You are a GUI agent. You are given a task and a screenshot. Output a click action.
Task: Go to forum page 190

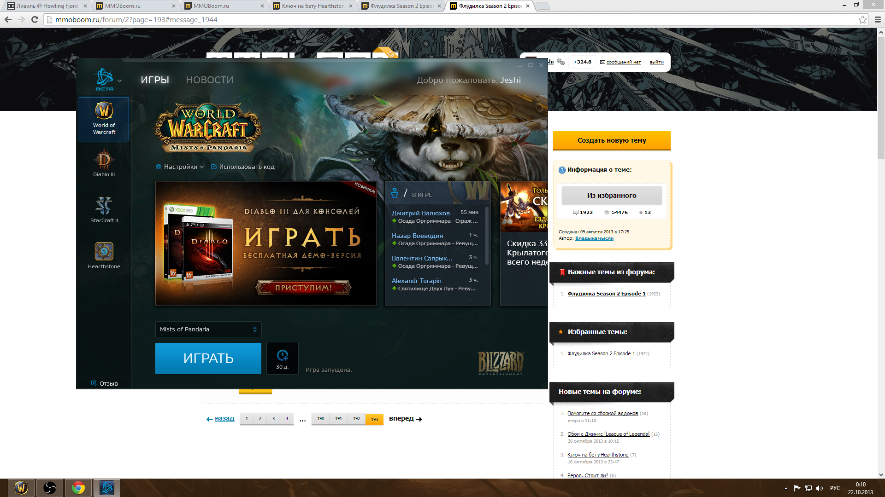(320, 419)
